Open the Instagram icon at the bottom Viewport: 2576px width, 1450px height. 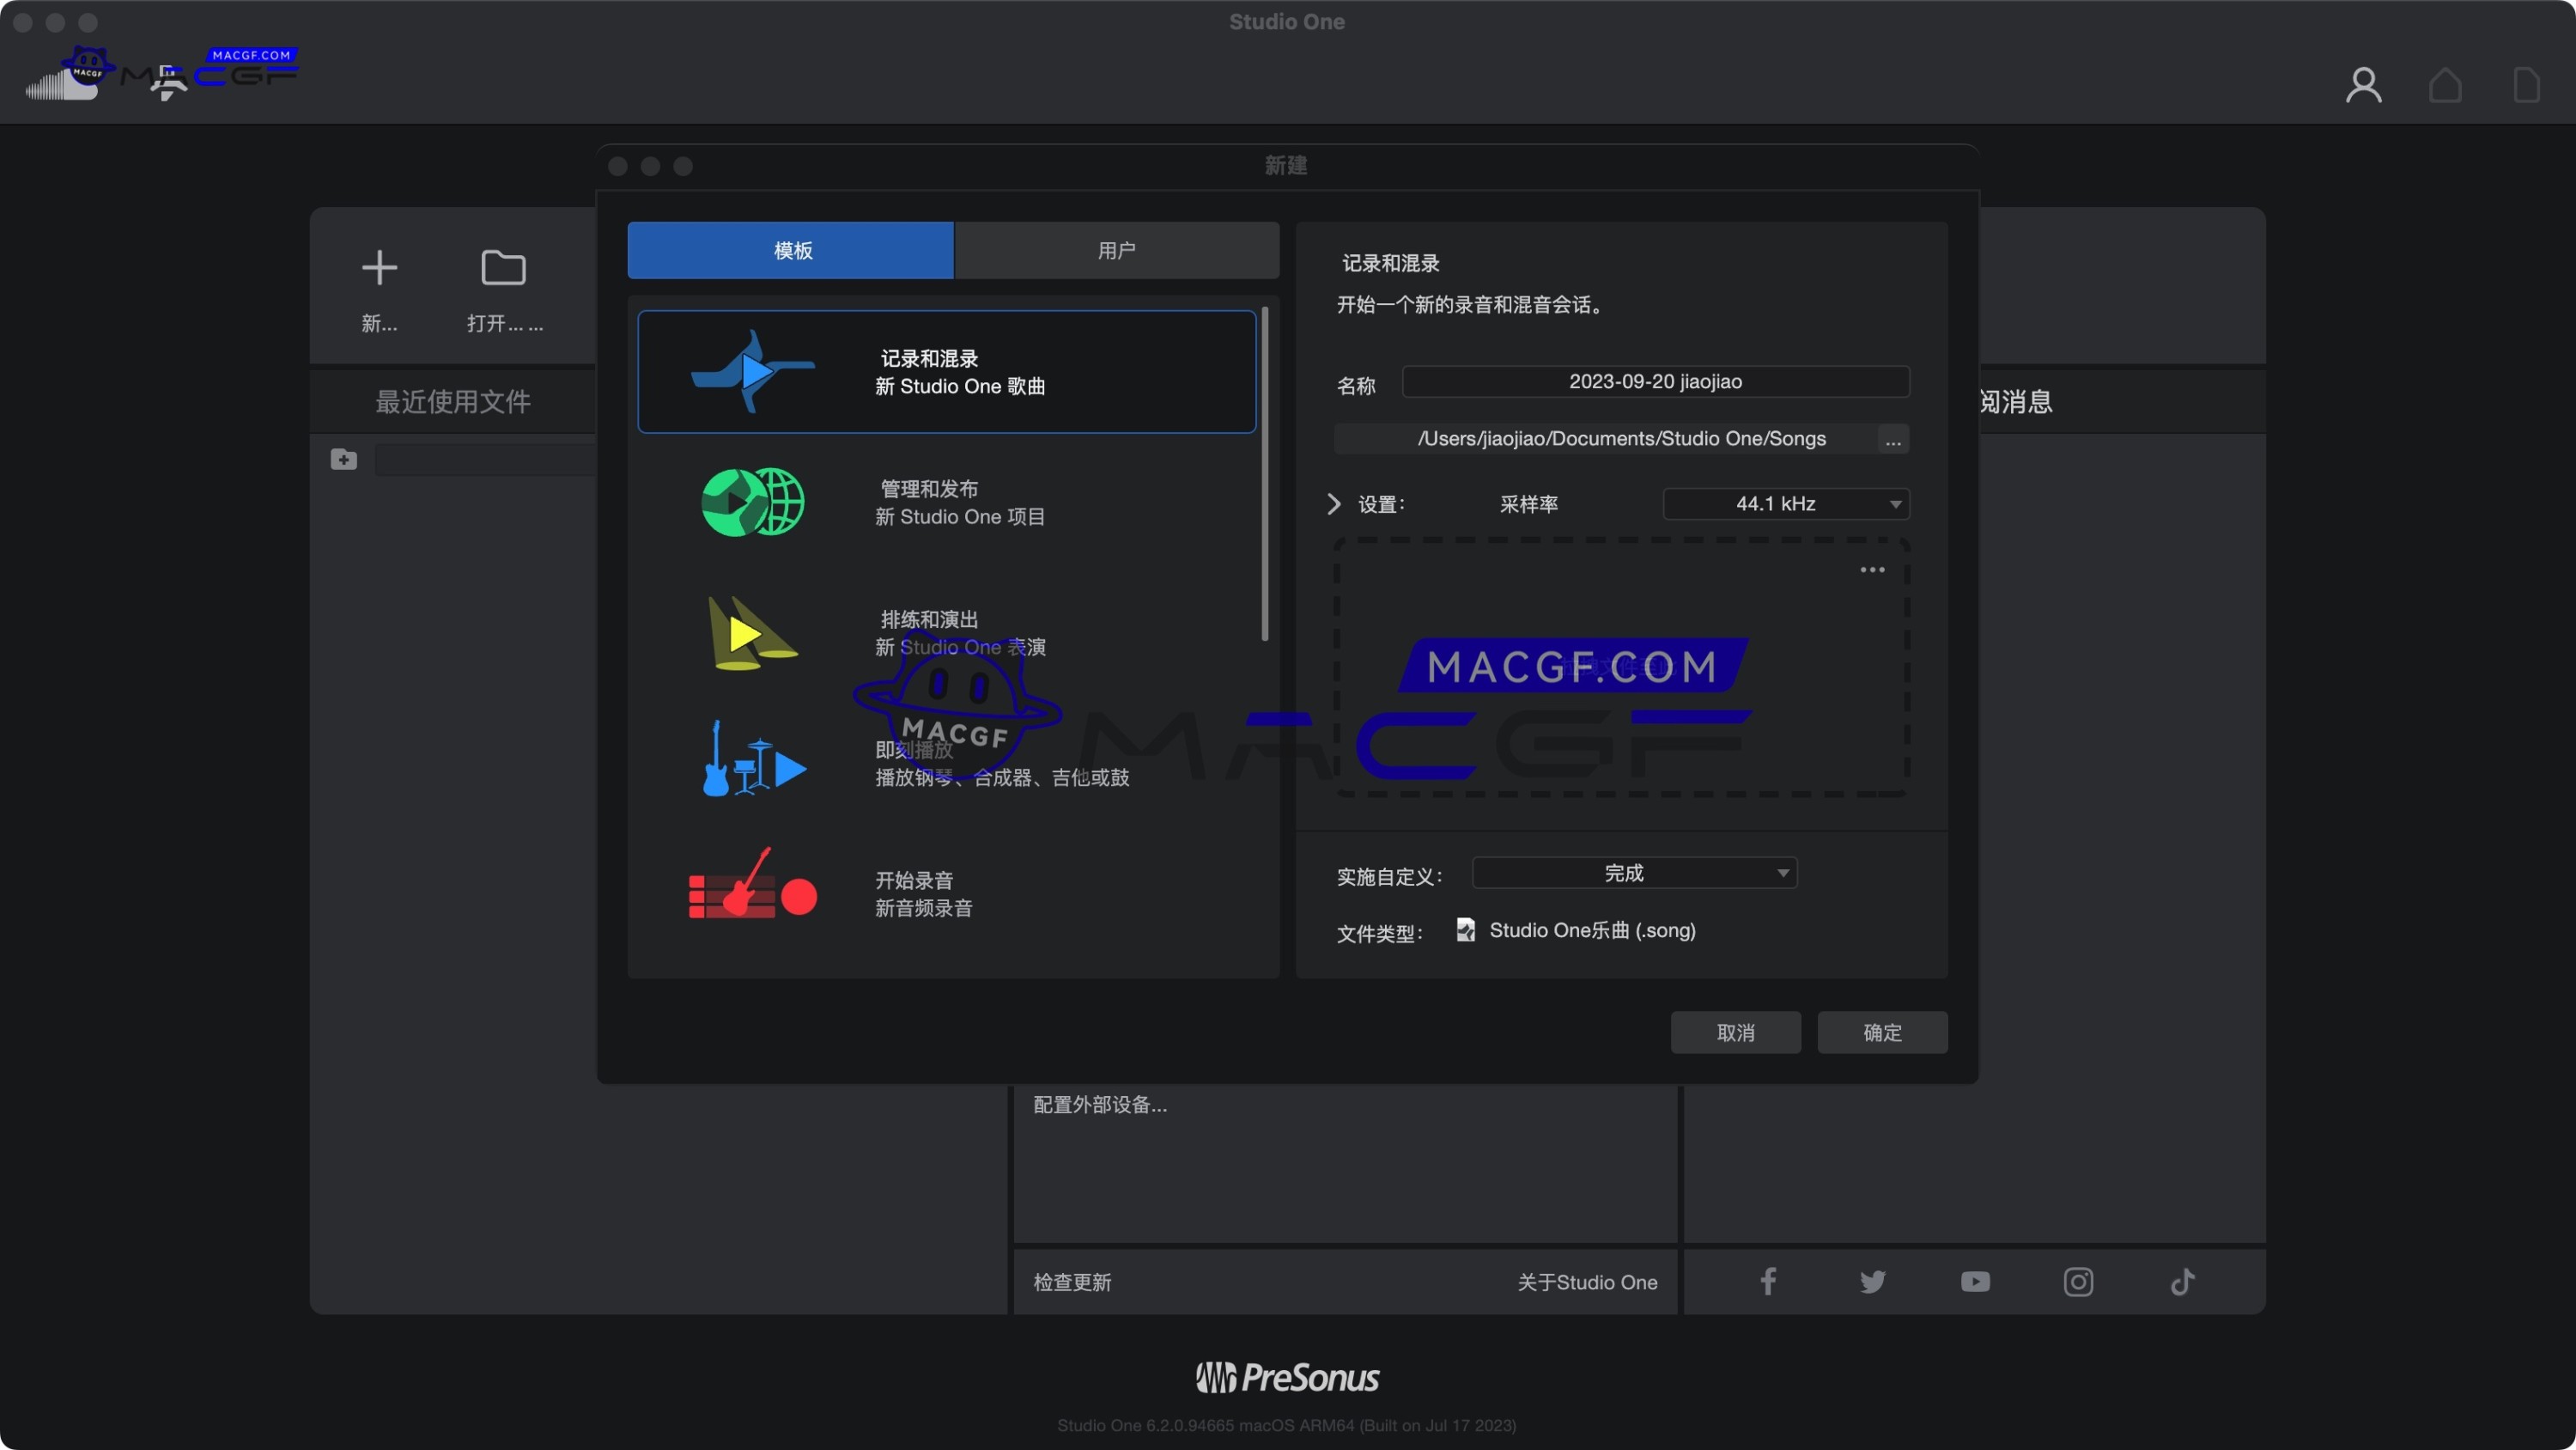2079,1282
